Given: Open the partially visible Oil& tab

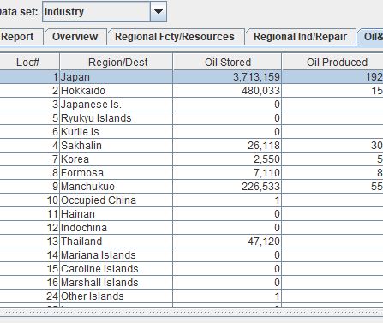Looking at the screenshot, I should [371, 37].
